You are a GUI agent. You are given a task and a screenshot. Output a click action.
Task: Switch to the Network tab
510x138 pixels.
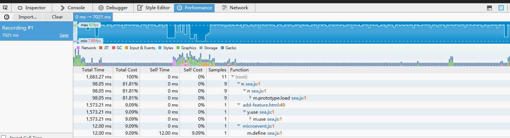tap(235, 8)
